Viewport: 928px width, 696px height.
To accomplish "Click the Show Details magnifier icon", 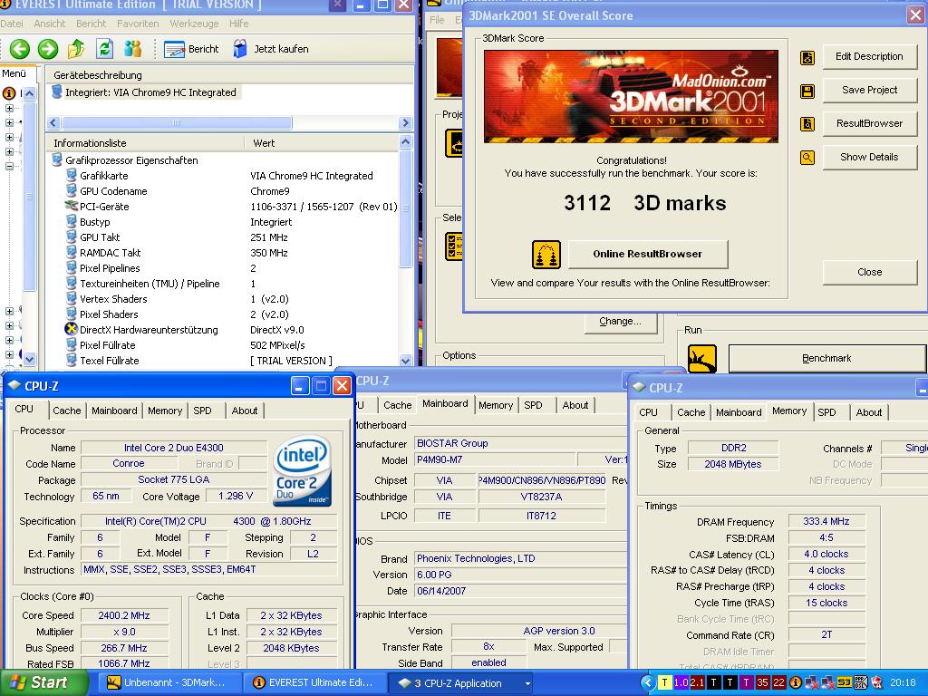I will [807, 158].
